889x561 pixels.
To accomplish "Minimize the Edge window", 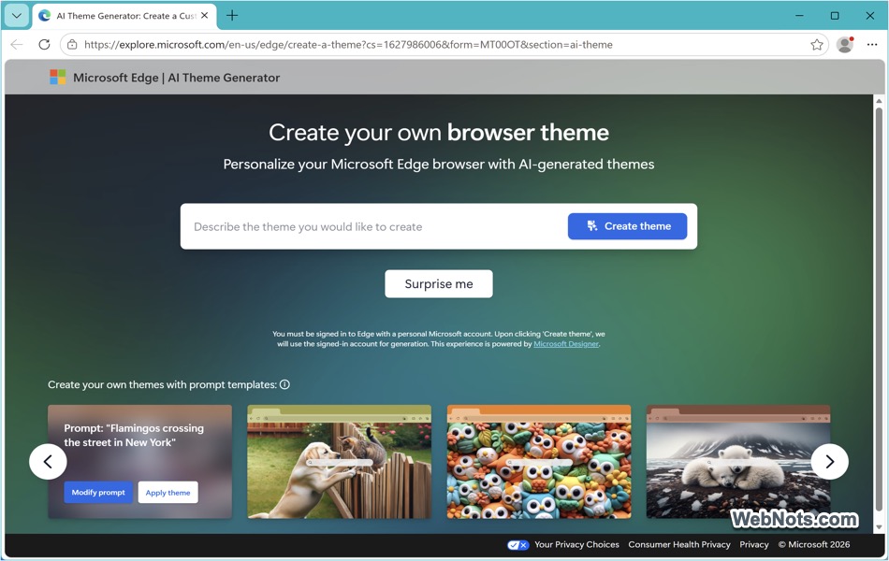I will pos(799,16).
